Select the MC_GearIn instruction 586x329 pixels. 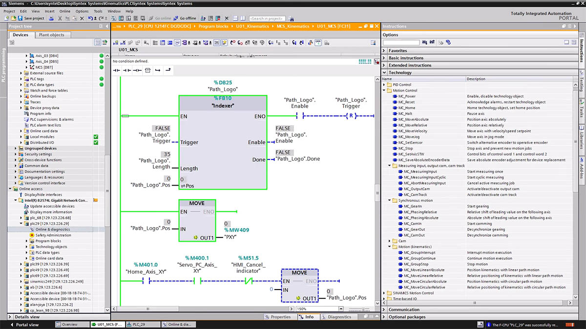pyautogui.click(x=413, y=206)
